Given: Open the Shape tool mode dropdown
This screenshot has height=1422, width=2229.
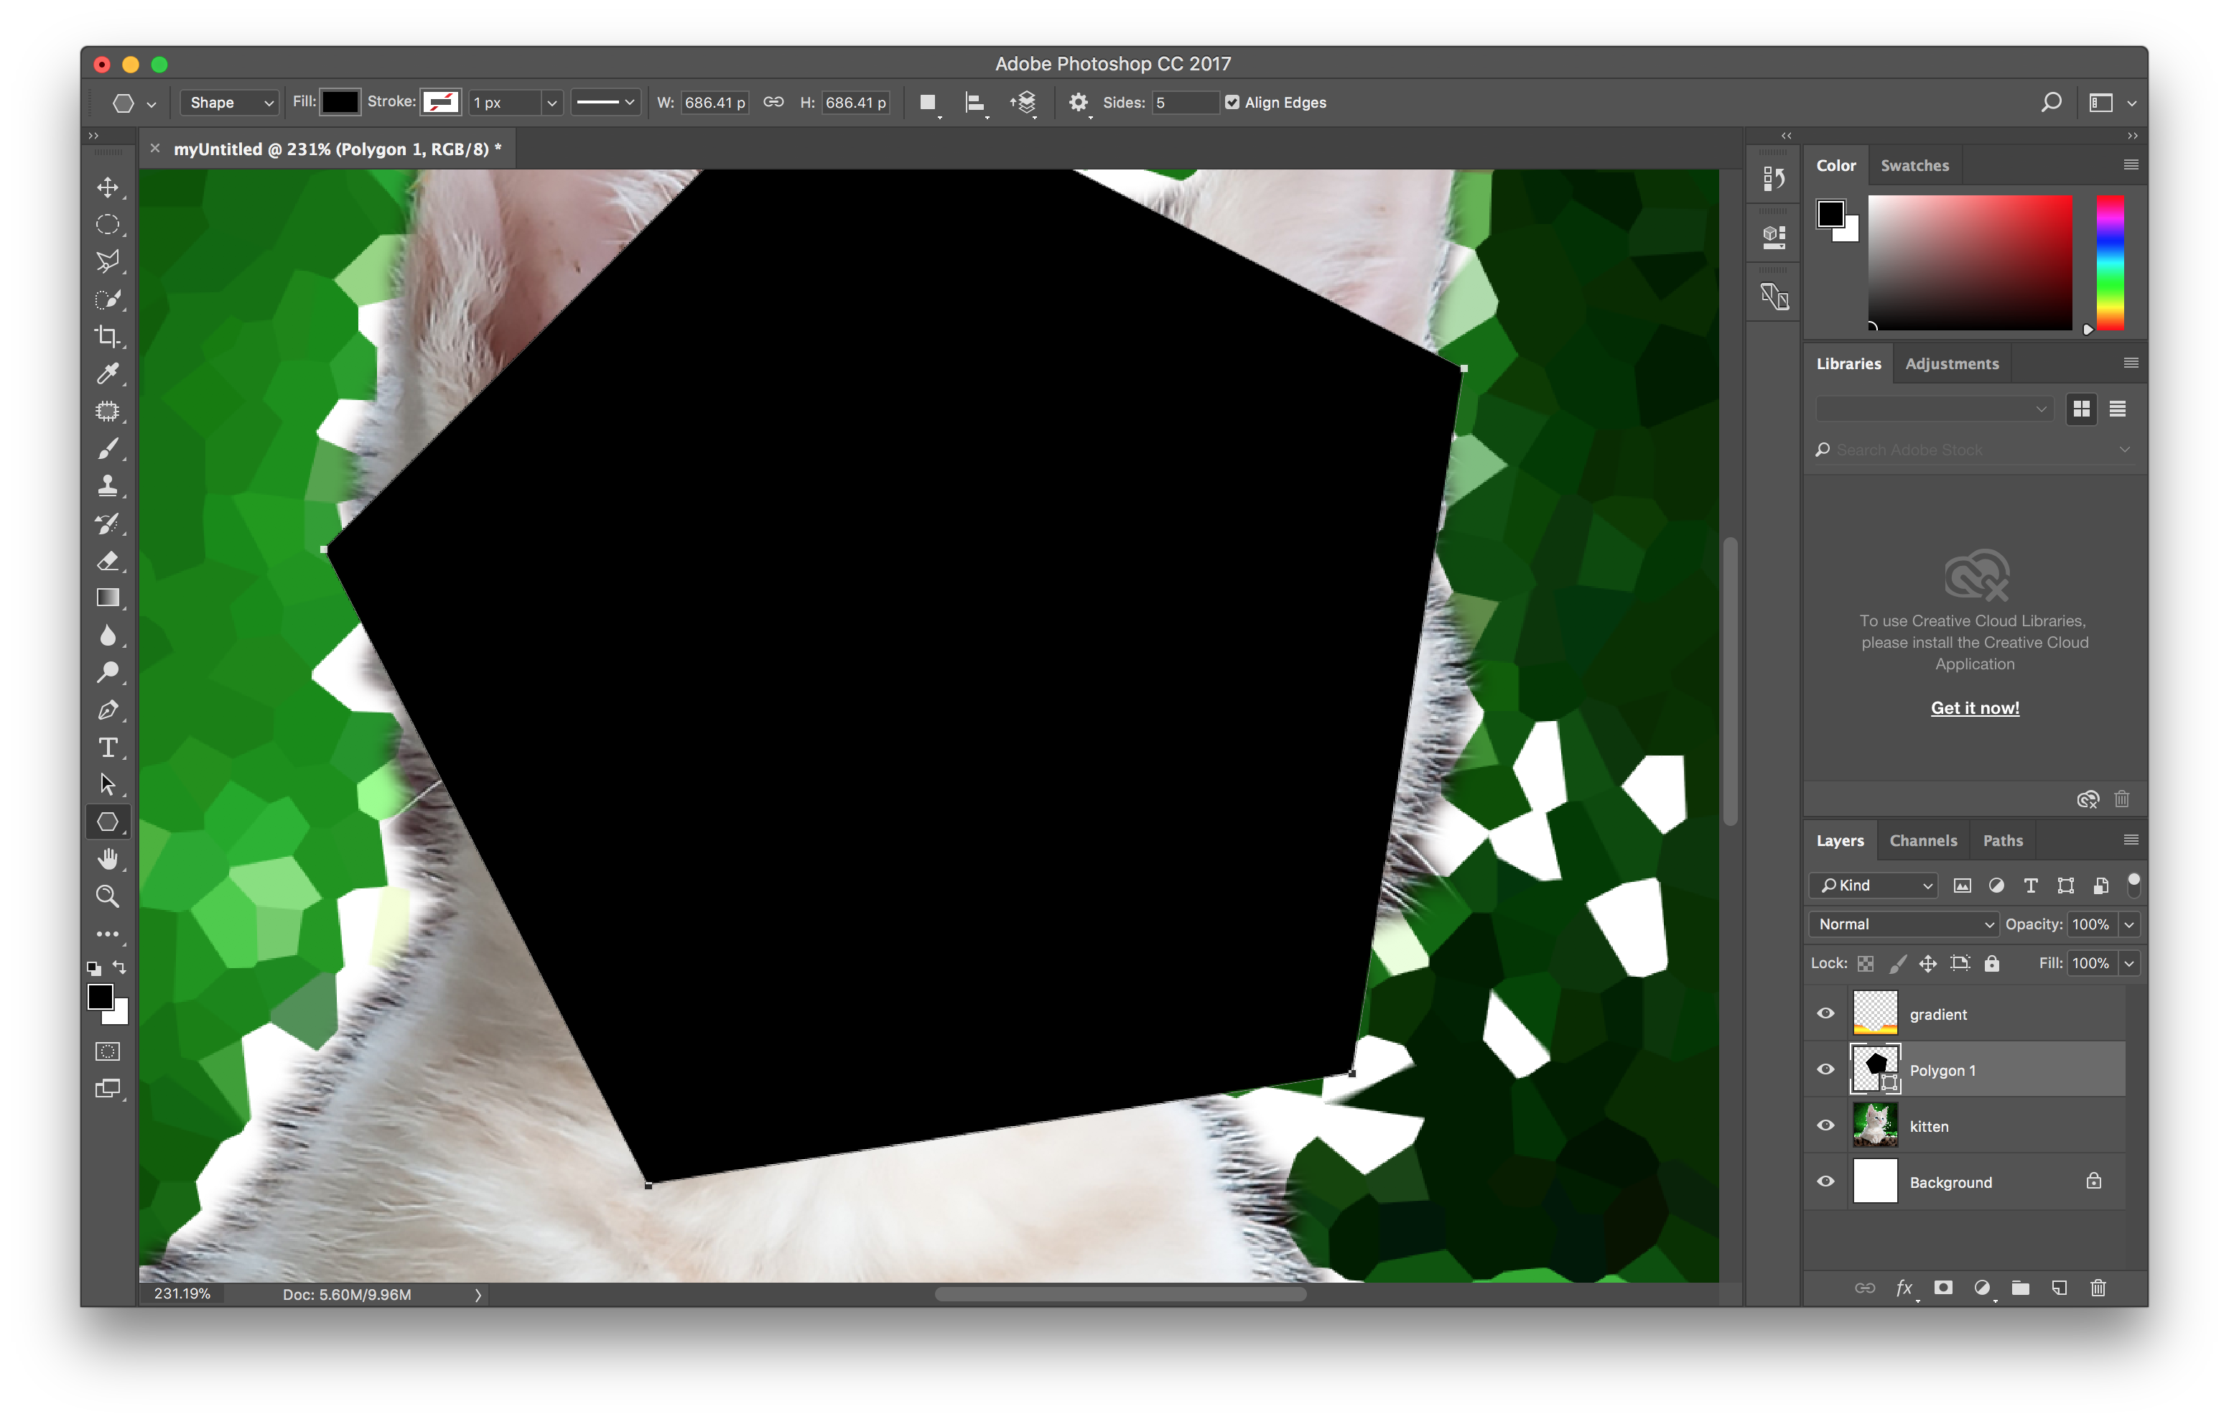Looking at the screenshot, I should click(x=231, y=103).
